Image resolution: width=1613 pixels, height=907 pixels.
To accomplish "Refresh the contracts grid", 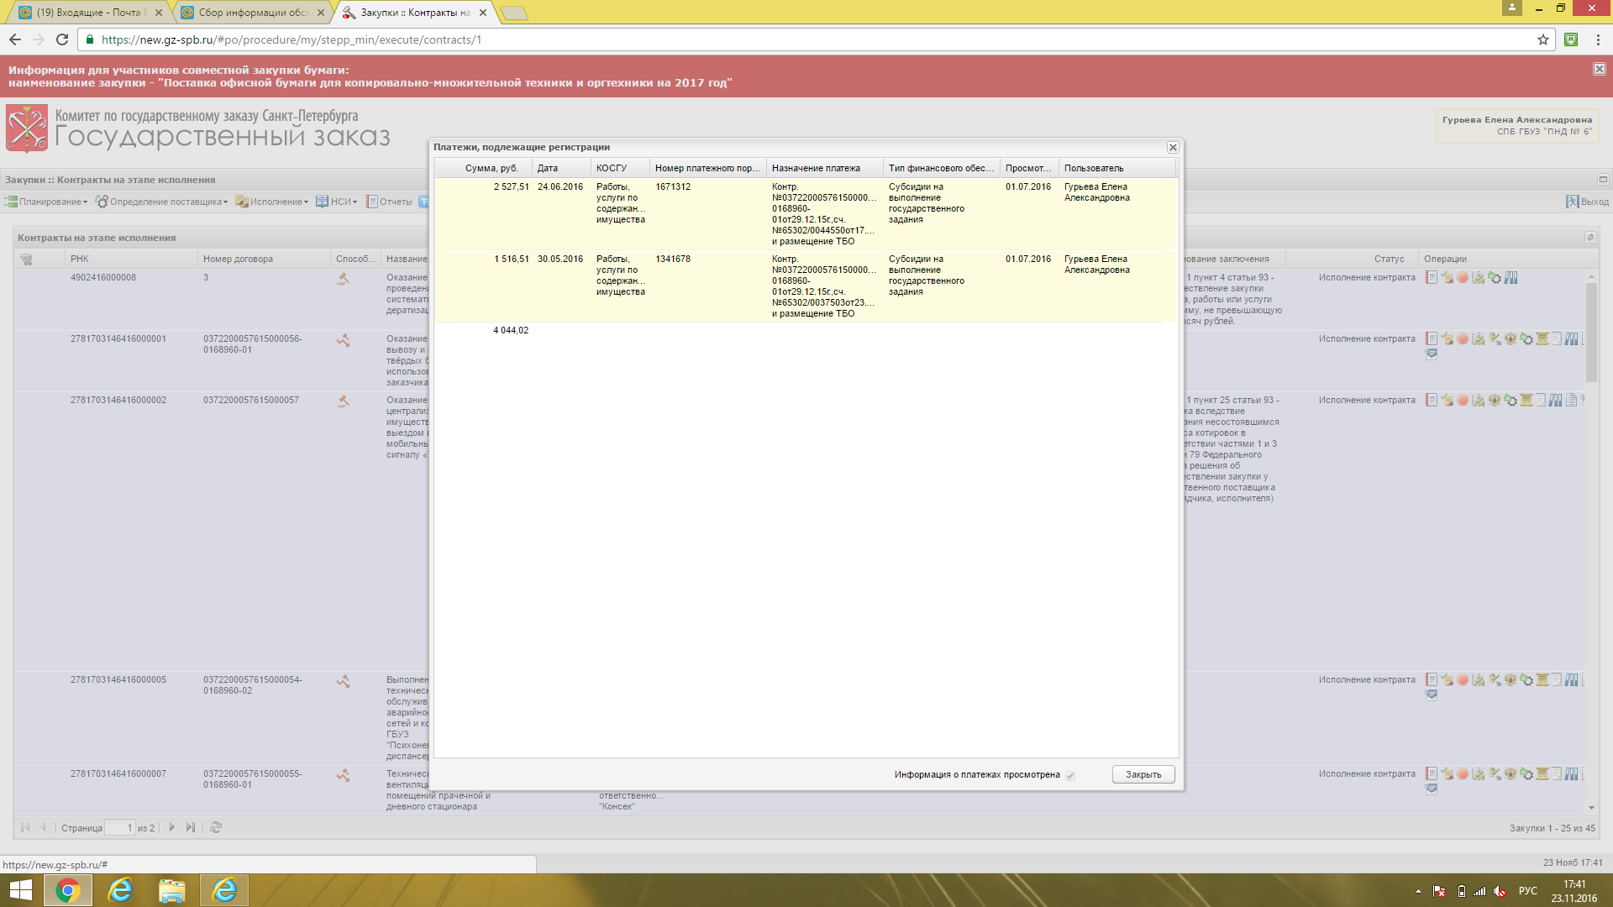I will click(216, 827).
